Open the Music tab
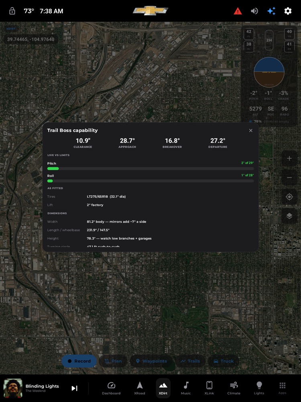This screenshot has height=402, width=301. (186, 388)
